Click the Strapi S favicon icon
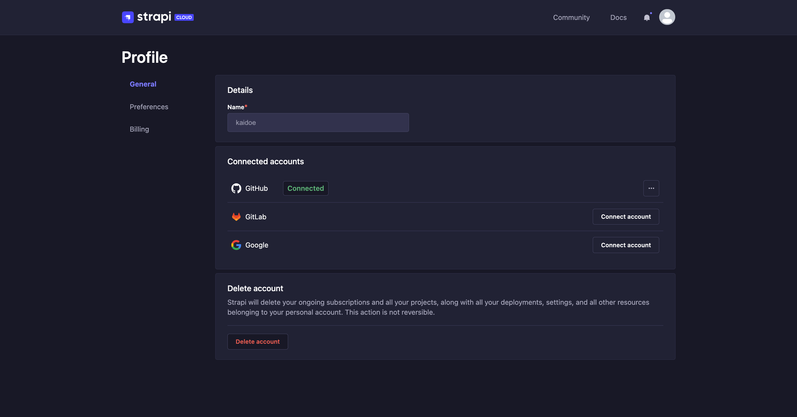This screenshot has width=797, height=417. click(x=127, y=16)
